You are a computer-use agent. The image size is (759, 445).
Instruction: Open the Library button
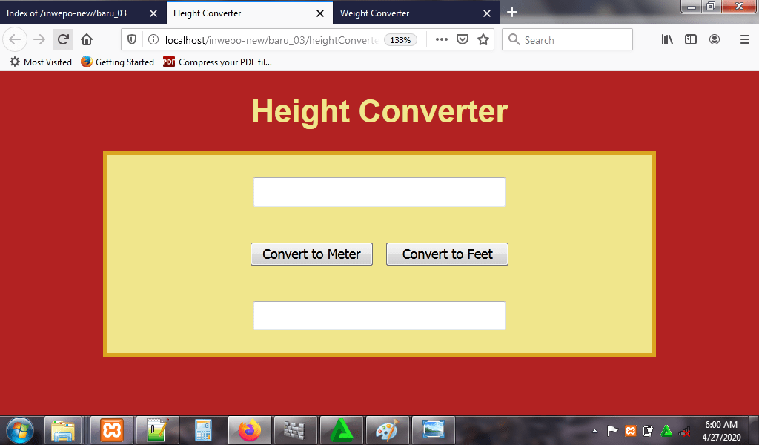pyautogui.click(x=668, y=40)
